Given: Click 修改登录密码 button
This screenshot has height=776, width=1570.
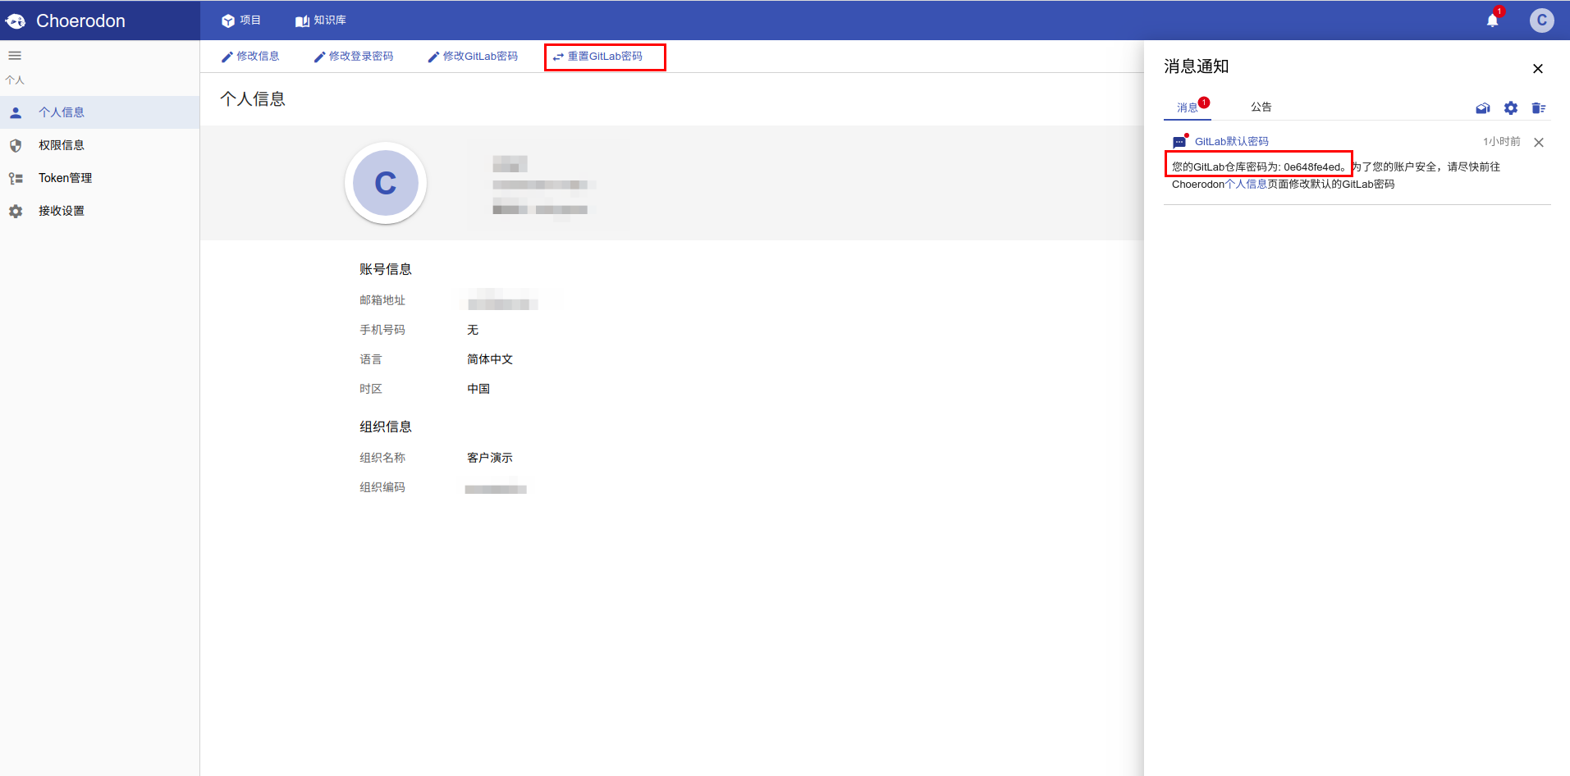Looking at the screenshot, I should coord(354,57).
